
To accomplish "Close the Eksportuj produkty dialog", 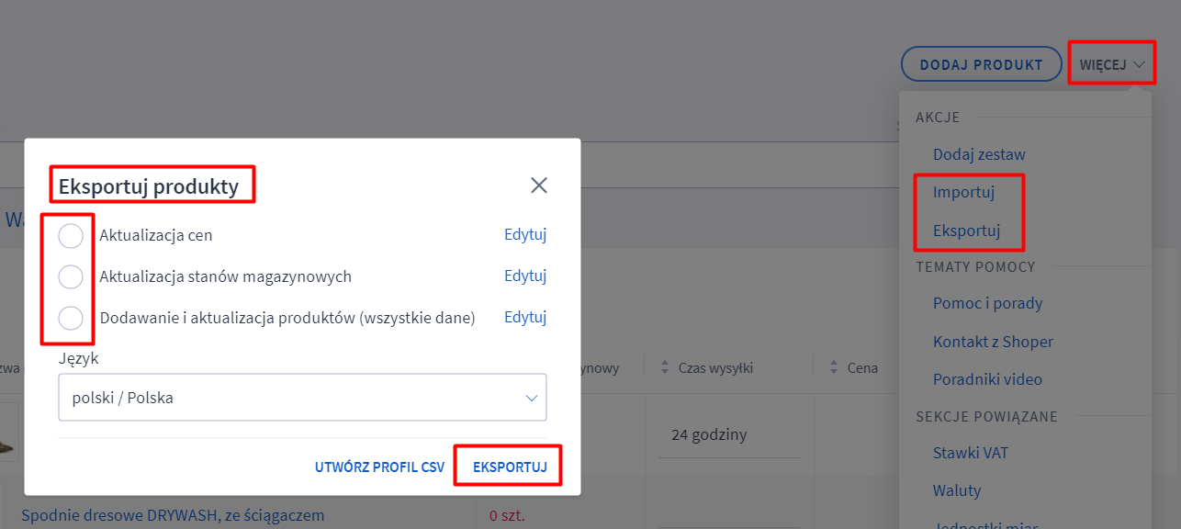I will [539, 186].
